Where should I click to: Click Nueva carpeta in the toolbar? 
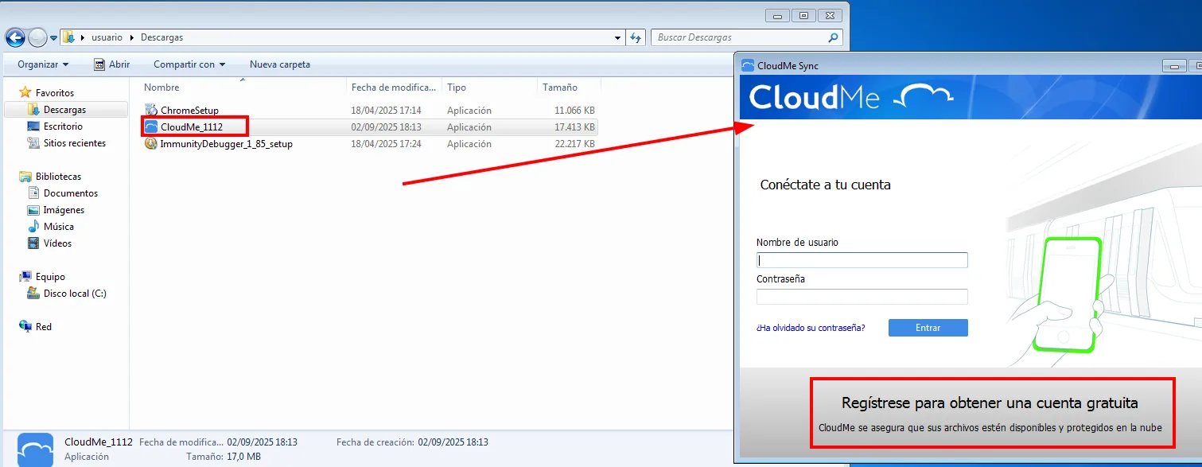pos(280,64)
